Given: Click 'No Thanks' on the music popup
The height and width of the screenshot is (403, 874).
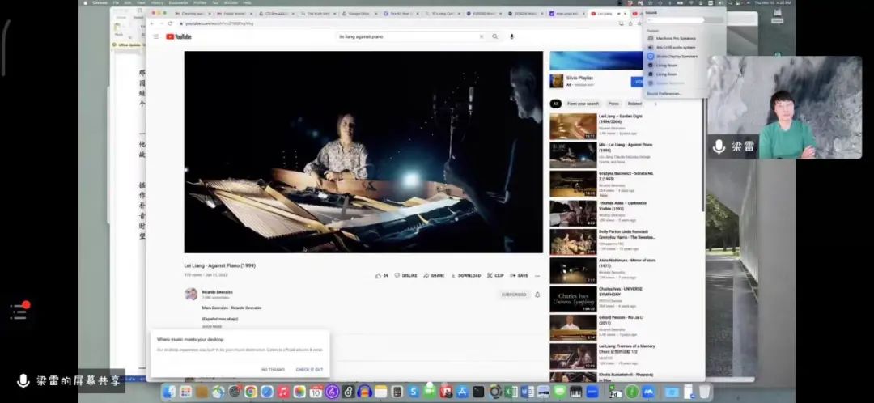Looking at the screenshot, I should [x=273, y=369].
